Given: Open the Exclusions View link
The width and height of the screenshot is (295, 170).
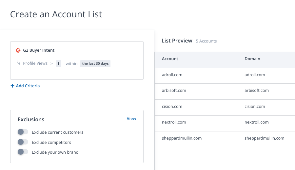Looking at the screenshot, I should point(131,119).
